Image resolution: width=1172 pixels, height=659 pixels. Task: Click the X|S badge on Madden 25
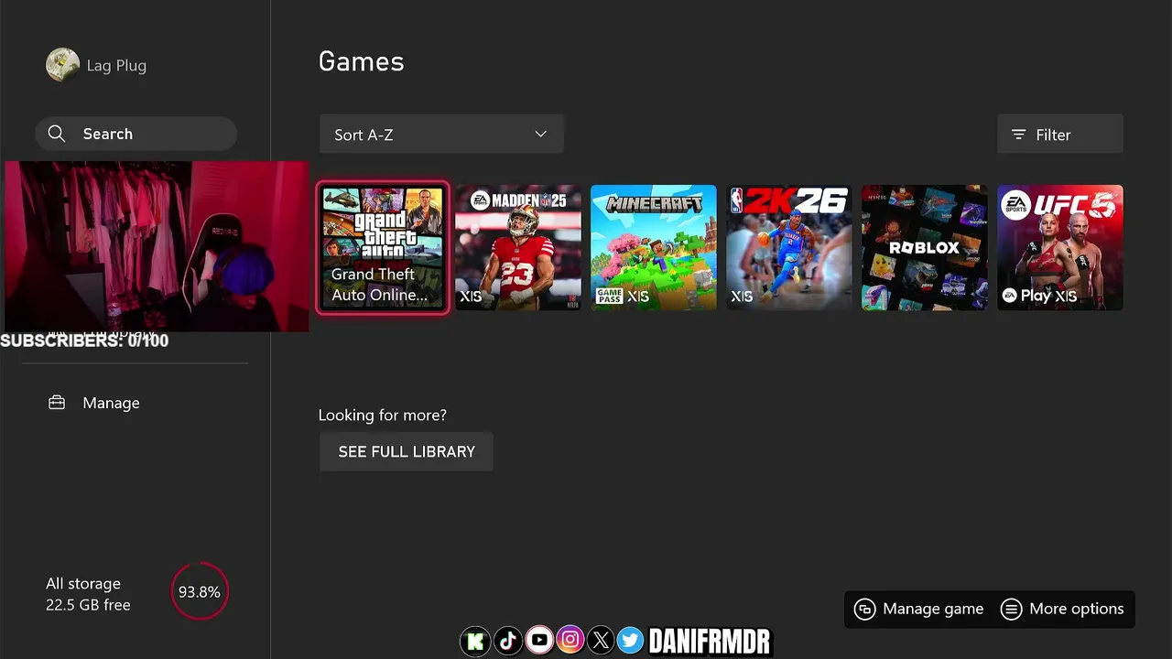[471, 297]
